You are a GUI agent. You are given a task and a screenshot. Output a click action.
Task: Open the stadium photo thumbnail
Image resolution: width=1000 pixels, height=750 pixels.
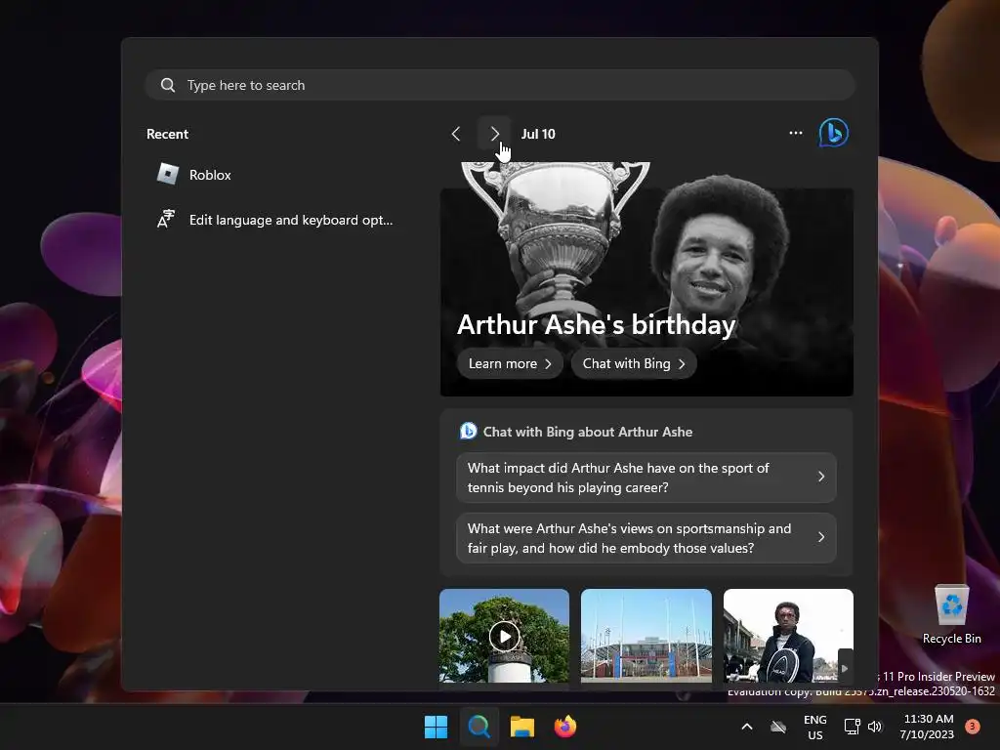tap(646, 636)
